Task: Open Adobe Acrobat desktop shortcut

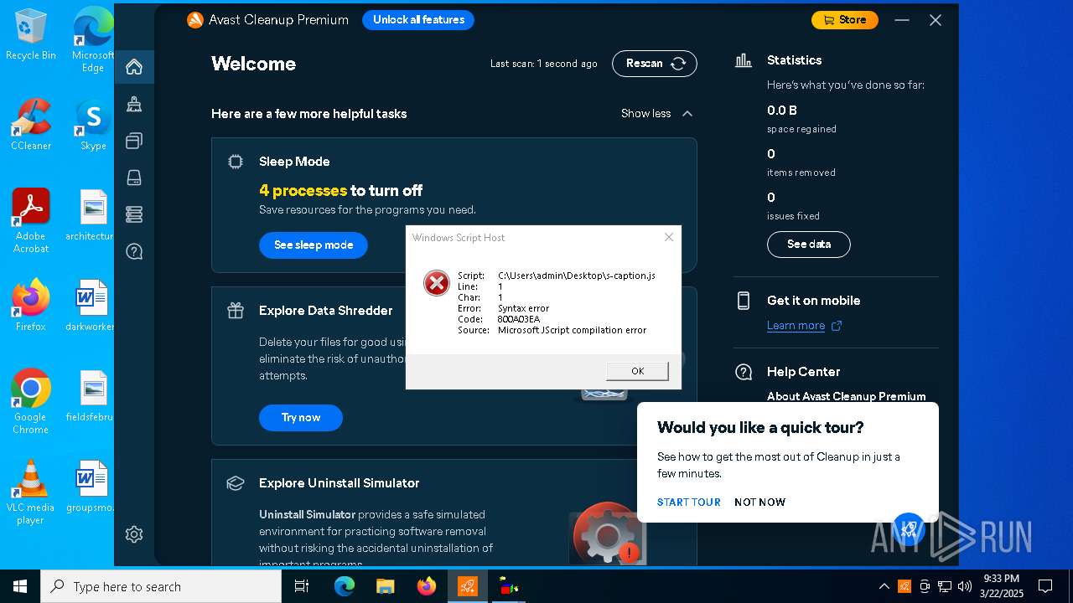Action: pos(31,221)
